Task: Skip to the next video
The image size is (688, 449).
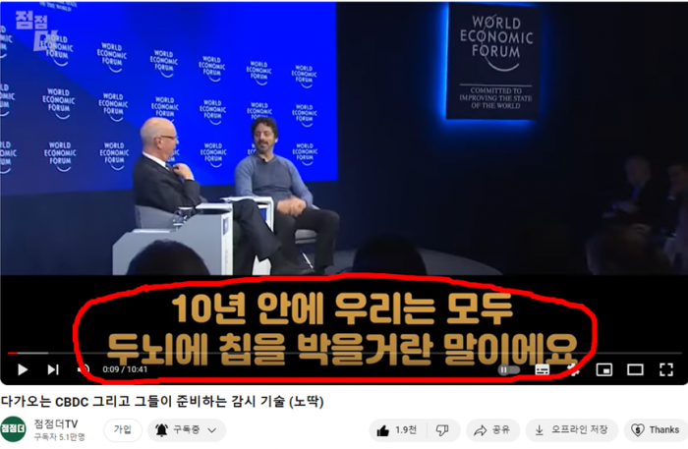Action: [53, 369]
